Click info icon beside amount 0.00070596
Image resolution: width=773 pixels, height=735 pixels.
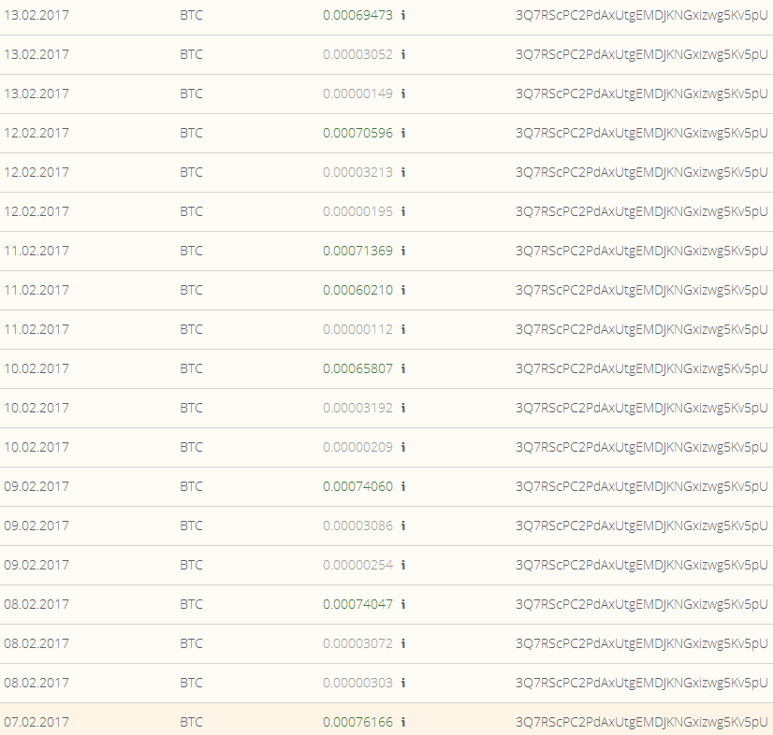click(x=403, y=133)
